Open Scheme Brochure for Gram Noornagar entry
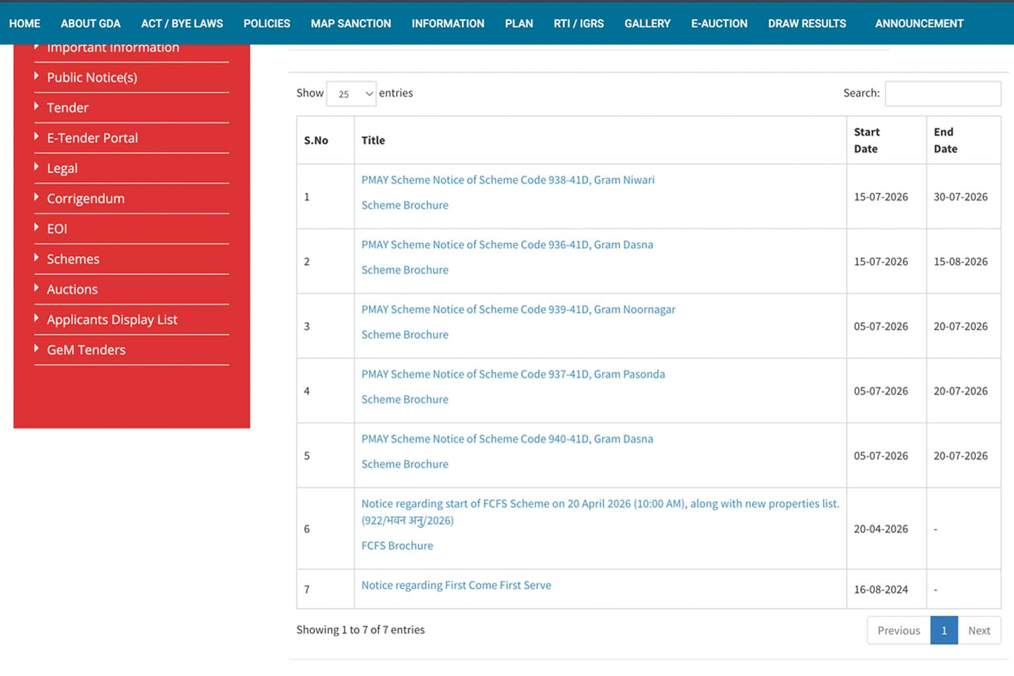The image size is (1014, 676). tap(405, 335)
